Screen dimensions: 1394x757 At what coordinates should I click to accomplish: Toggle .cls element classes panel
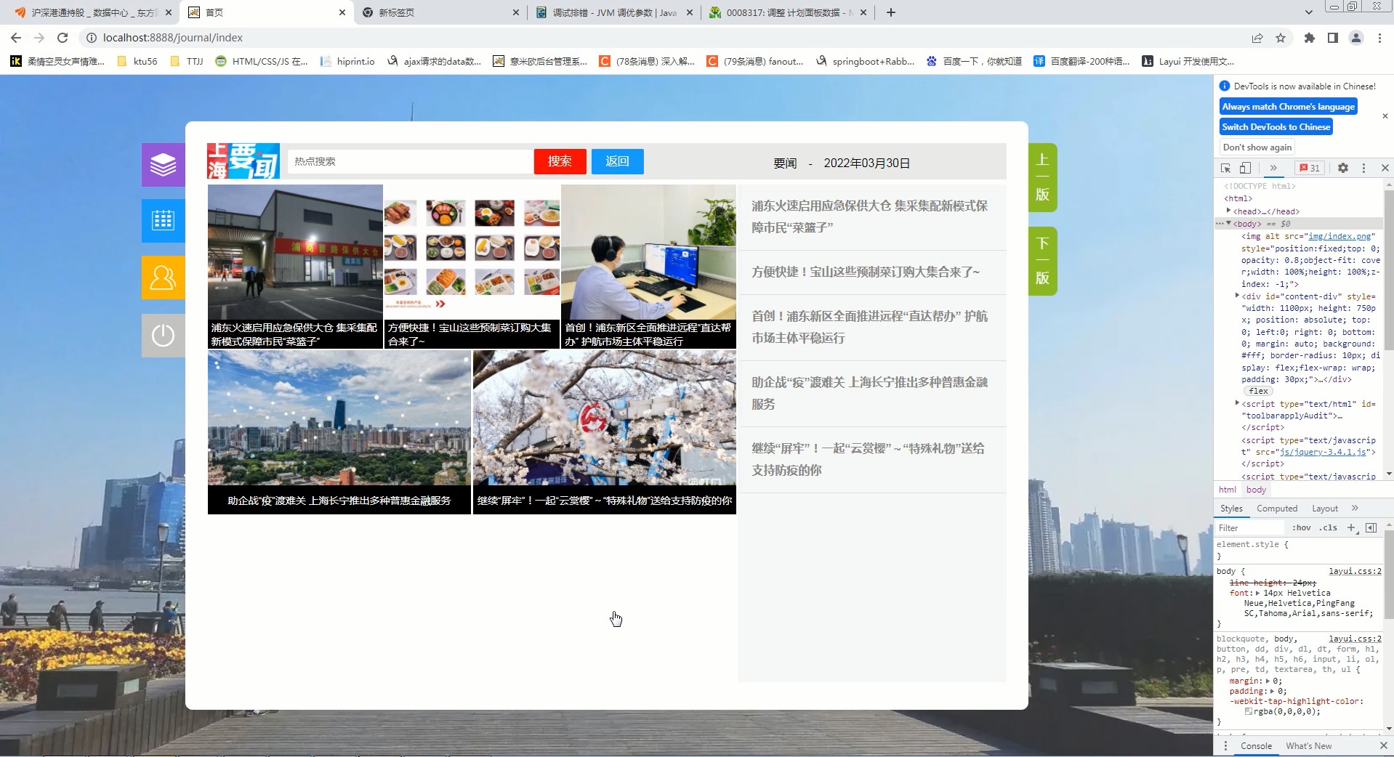click(1329, 528)
